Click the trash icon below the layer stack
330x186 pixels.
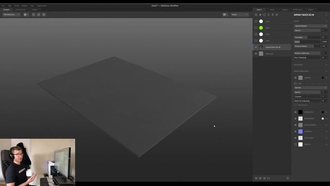point(288,178)
